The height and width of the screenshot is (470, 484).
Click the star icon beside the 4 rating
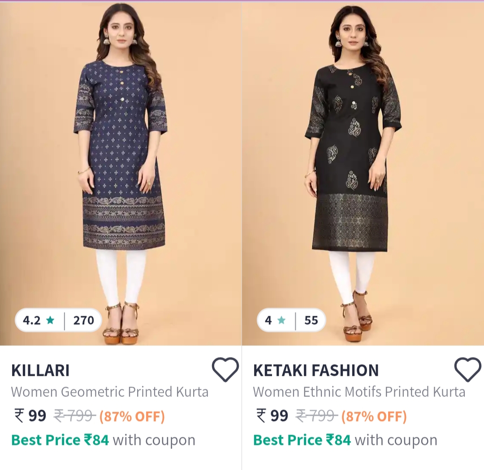pos(281,320)
